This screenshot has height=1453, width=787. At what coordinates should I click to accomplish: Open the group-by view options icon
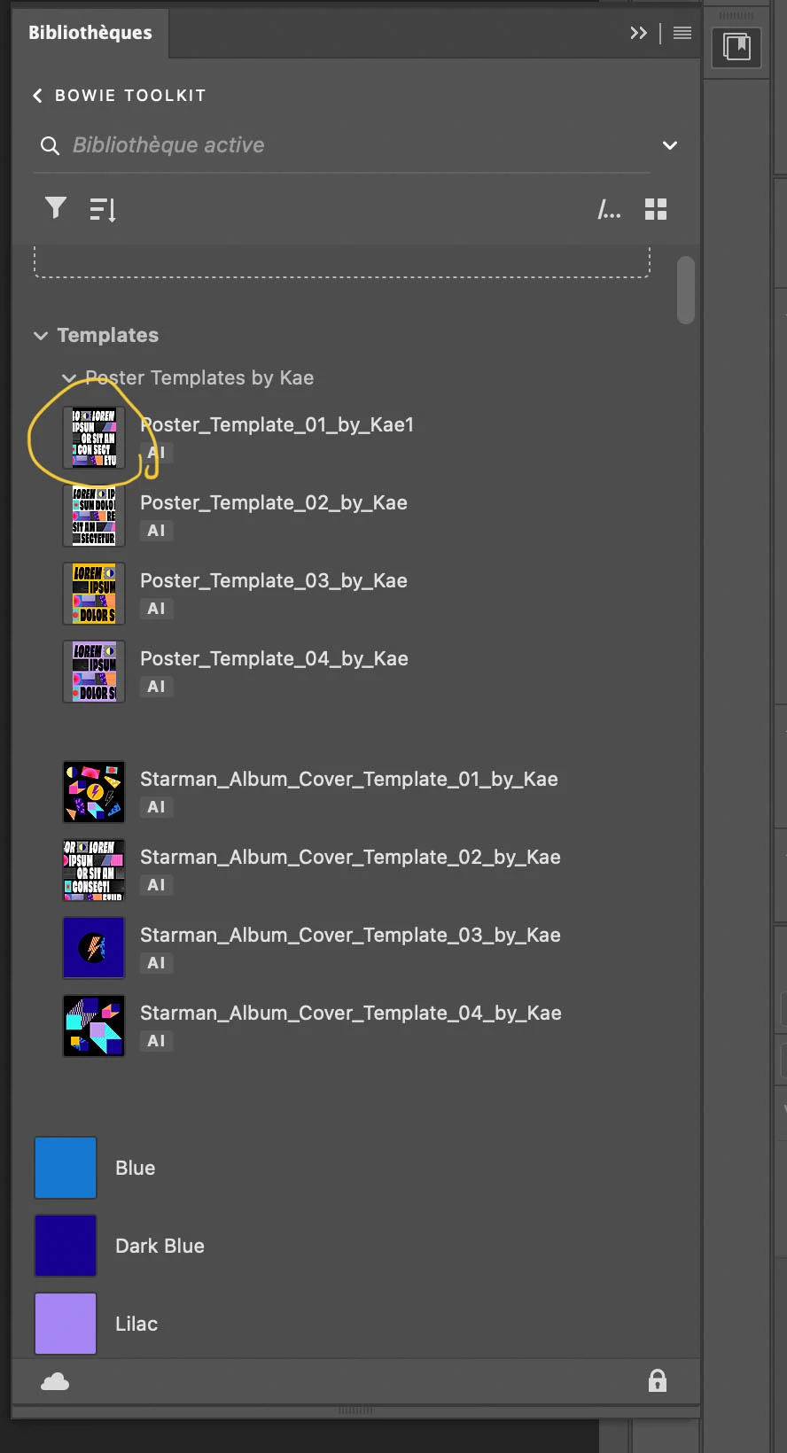(609, 209)
